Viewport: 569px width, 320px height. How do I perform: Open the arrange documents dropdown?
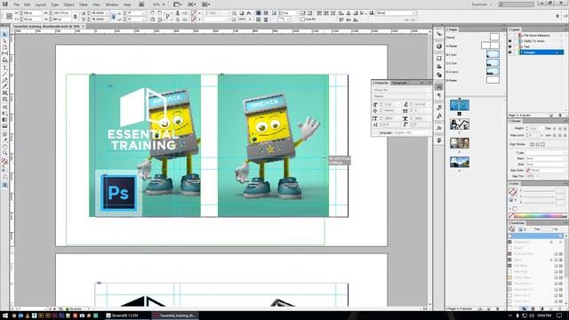click(205, 4)
